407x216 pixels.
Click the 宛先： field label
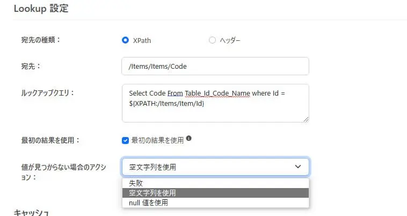point(30,66)
